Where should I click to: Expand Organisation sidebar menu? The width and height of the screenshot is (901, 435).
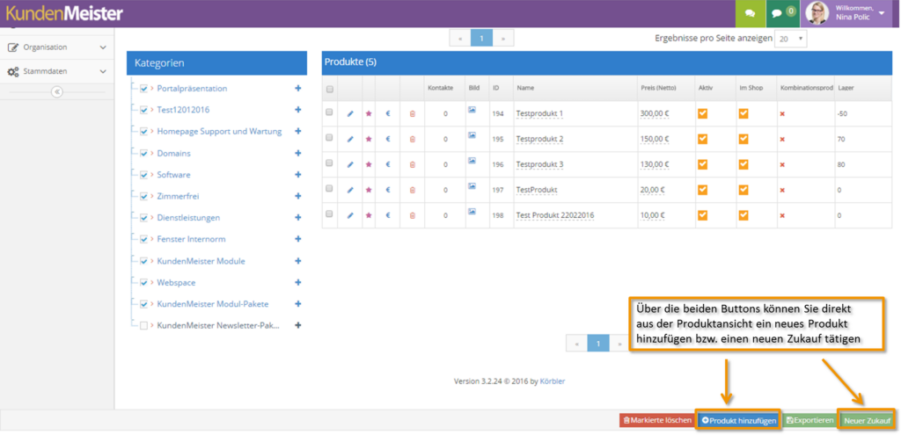[57, 47]
